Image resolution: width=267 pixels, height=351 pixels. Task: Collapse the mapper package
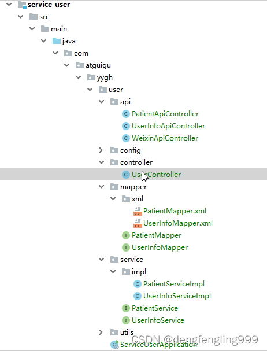[x=101, y=187]
